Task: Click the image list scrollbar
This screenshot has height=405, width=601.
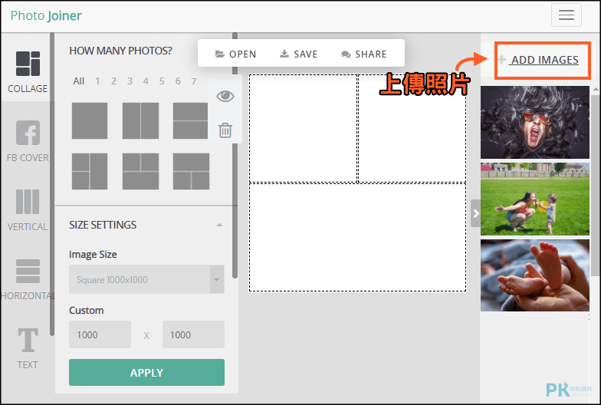Action: pos(595,184)
